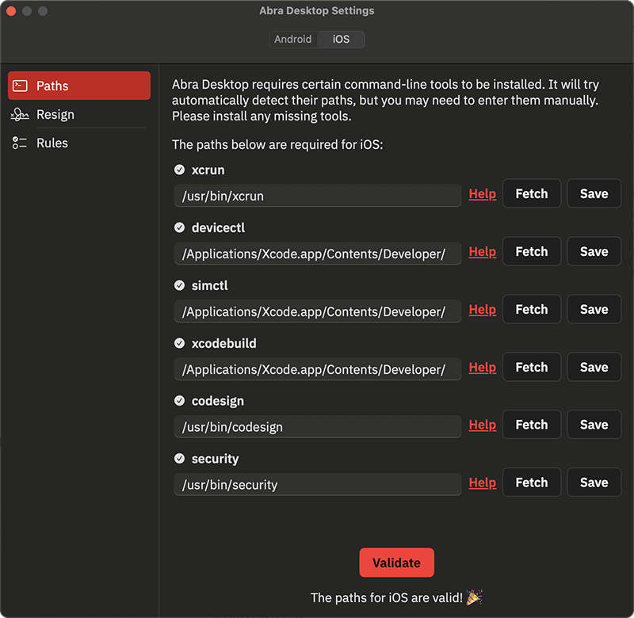Click the 'security' tool label

point(215,459)
